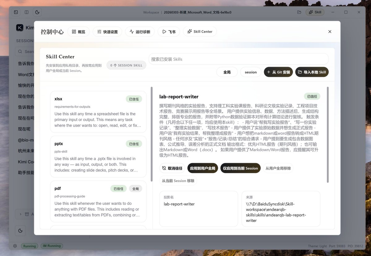Open the 现在在吗 session in sidebar

coord(26,118)
